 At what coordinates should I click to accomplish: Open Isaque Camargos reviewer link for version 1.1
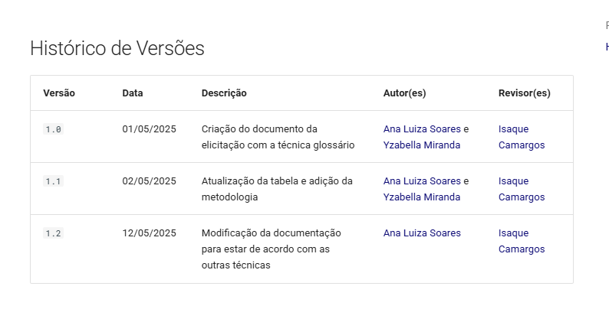tap(522, 189)
